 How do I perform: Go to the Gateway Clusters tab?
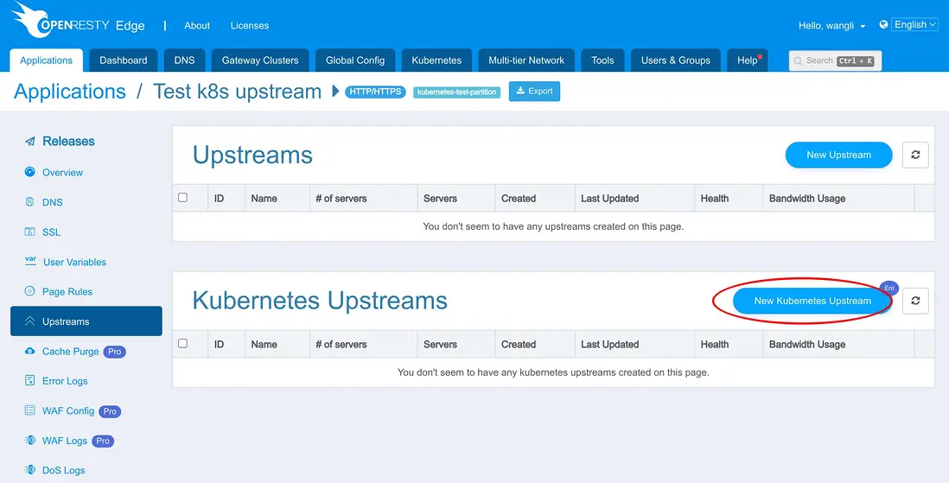(x=260, y=60)
